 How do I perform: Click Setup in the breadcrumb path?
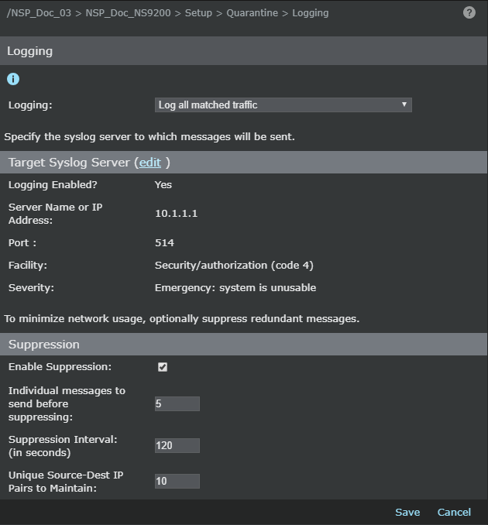pos(198,13)
